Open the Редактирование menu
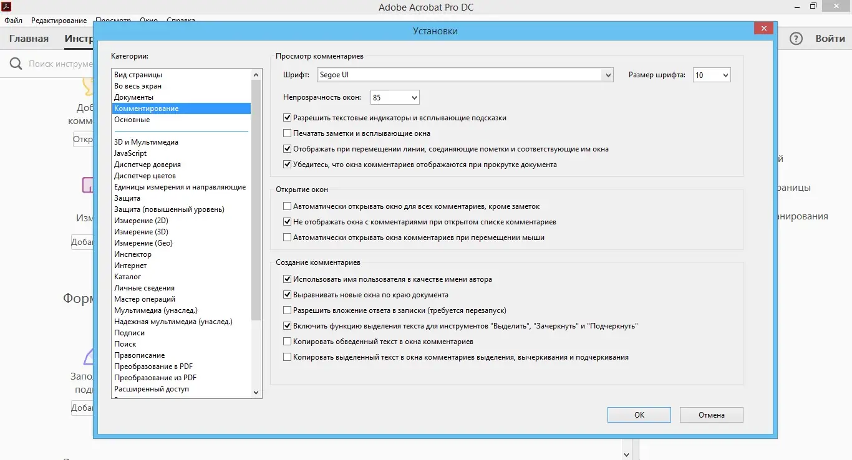852x460 pixels. click(x=59, y=21)
